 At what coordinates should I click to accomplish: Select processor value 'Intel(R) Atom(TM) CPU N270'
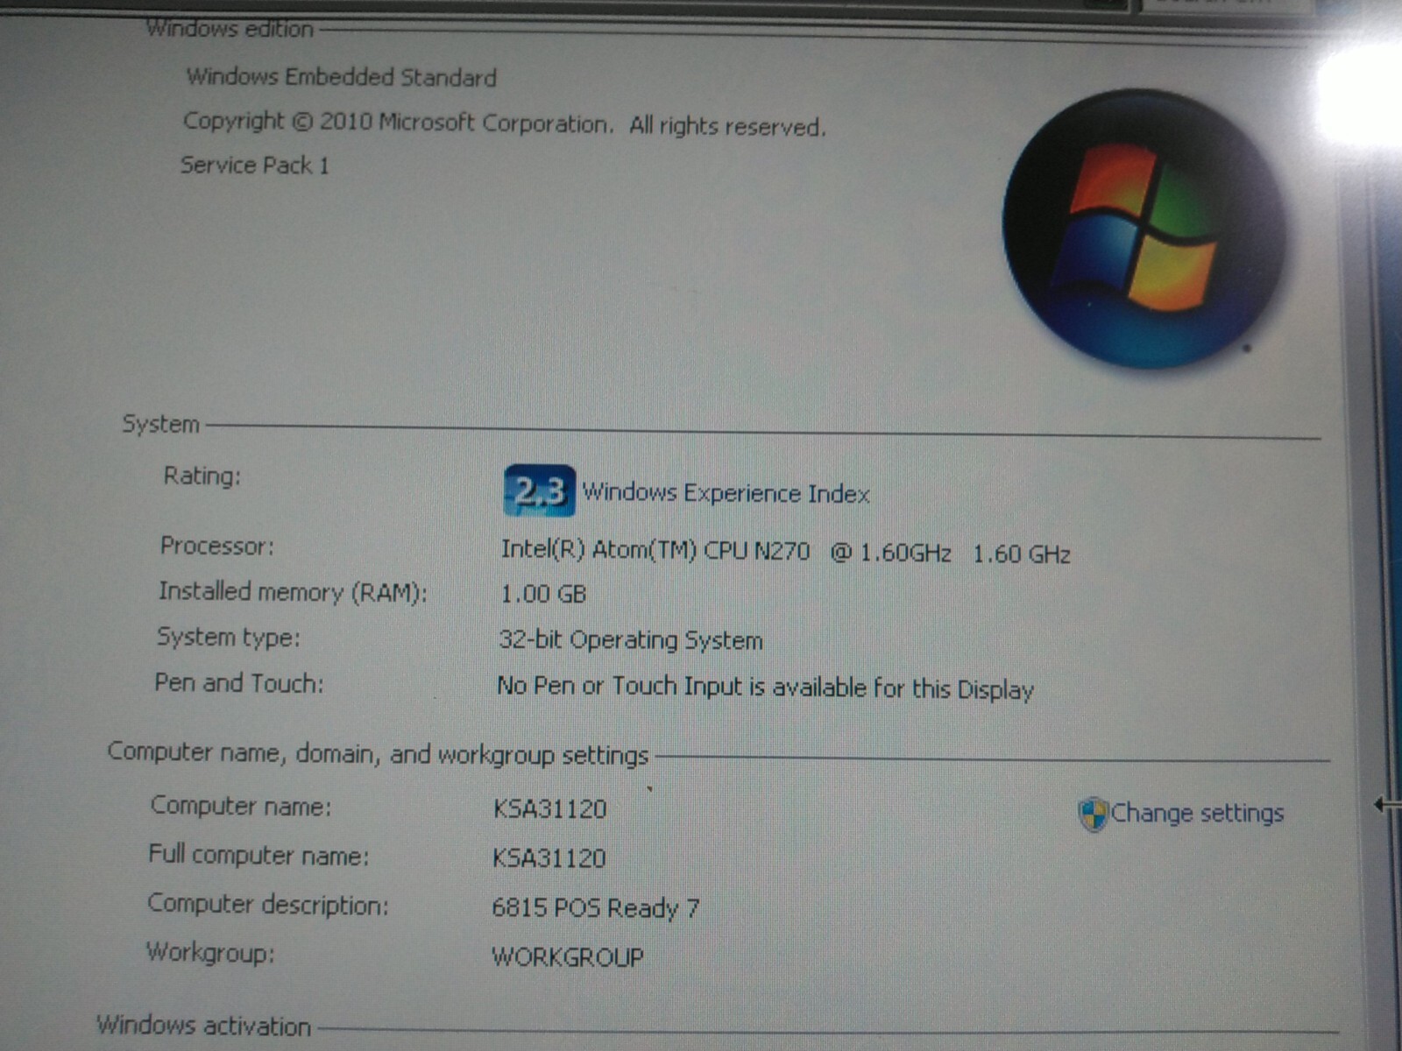tap(655, 550)
